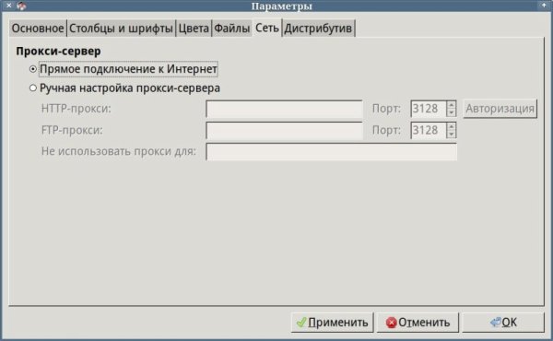Screen dimensions: 553x341
Task: Click the Прокси-сервер section heading
Action: [x=58, y=51]
